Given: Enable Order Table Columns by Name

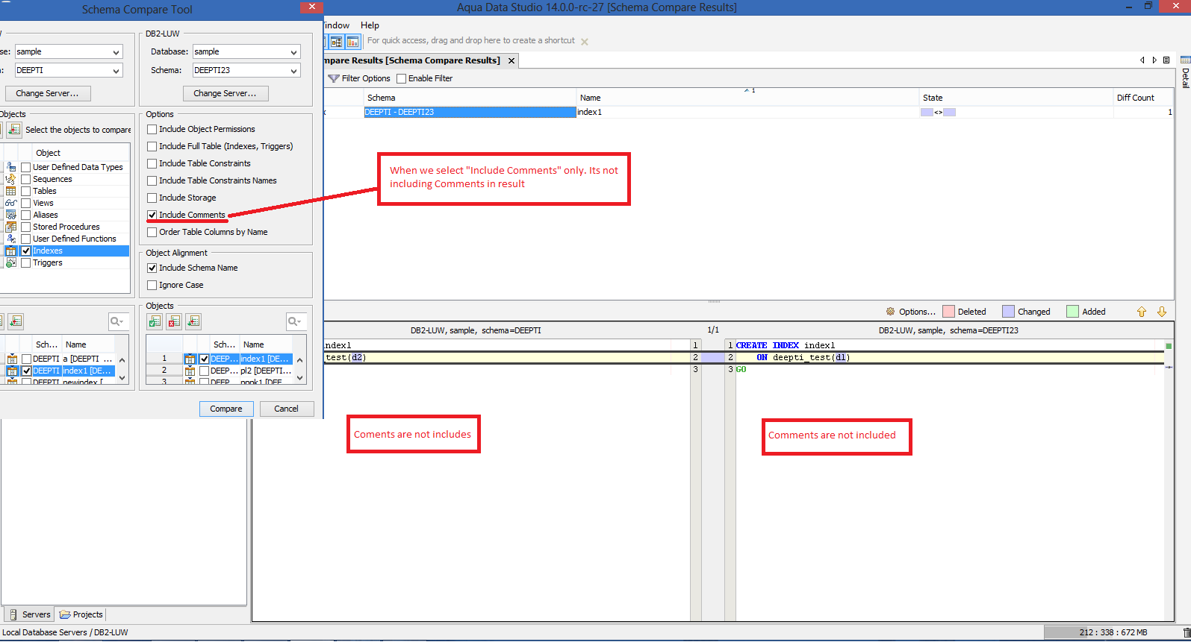Looking at the screenshot, I should (x=152, y=232).
